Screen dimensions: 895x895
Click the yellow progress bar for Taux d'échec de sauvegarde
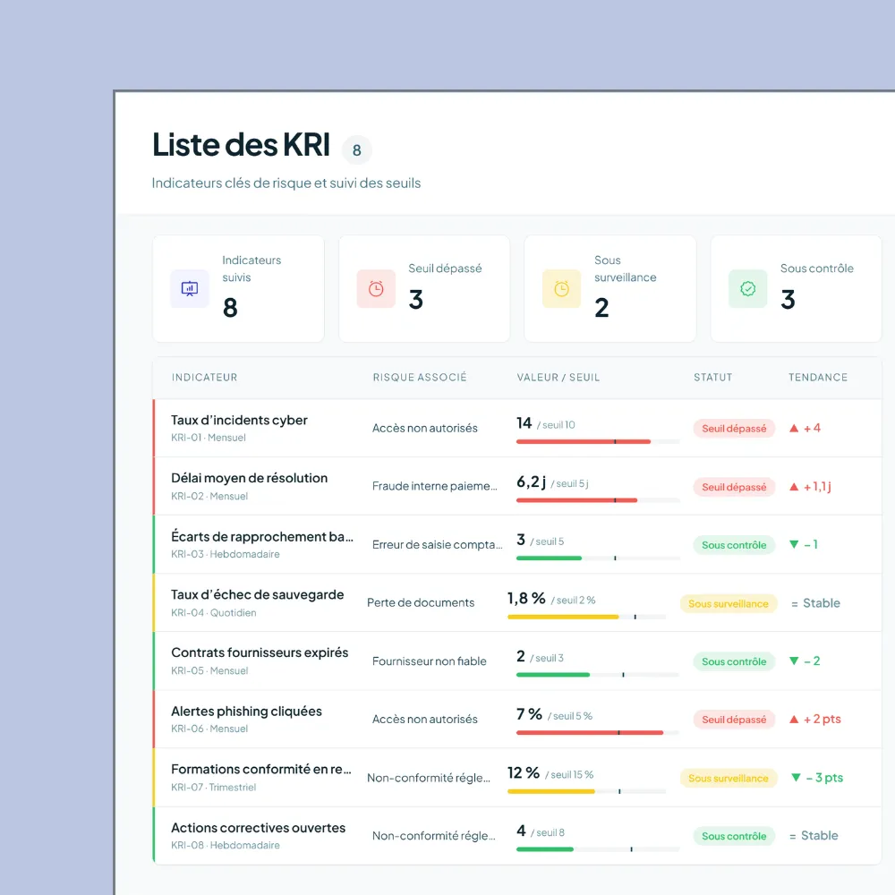coord(587,617)
